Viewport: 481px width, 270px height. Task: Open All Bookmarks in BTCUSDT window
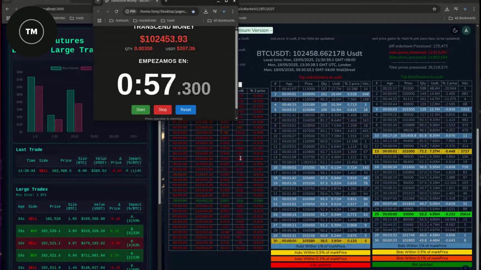[x=462, y=18]
